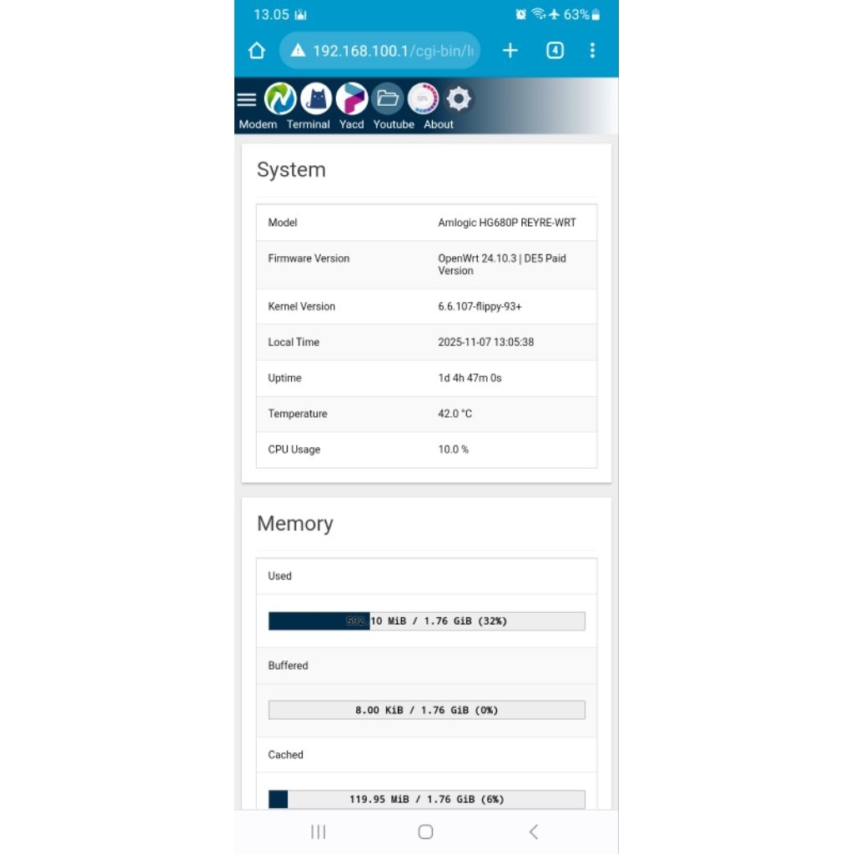
Task: Click the Youtube folder icon
Action: coord(388,98)
